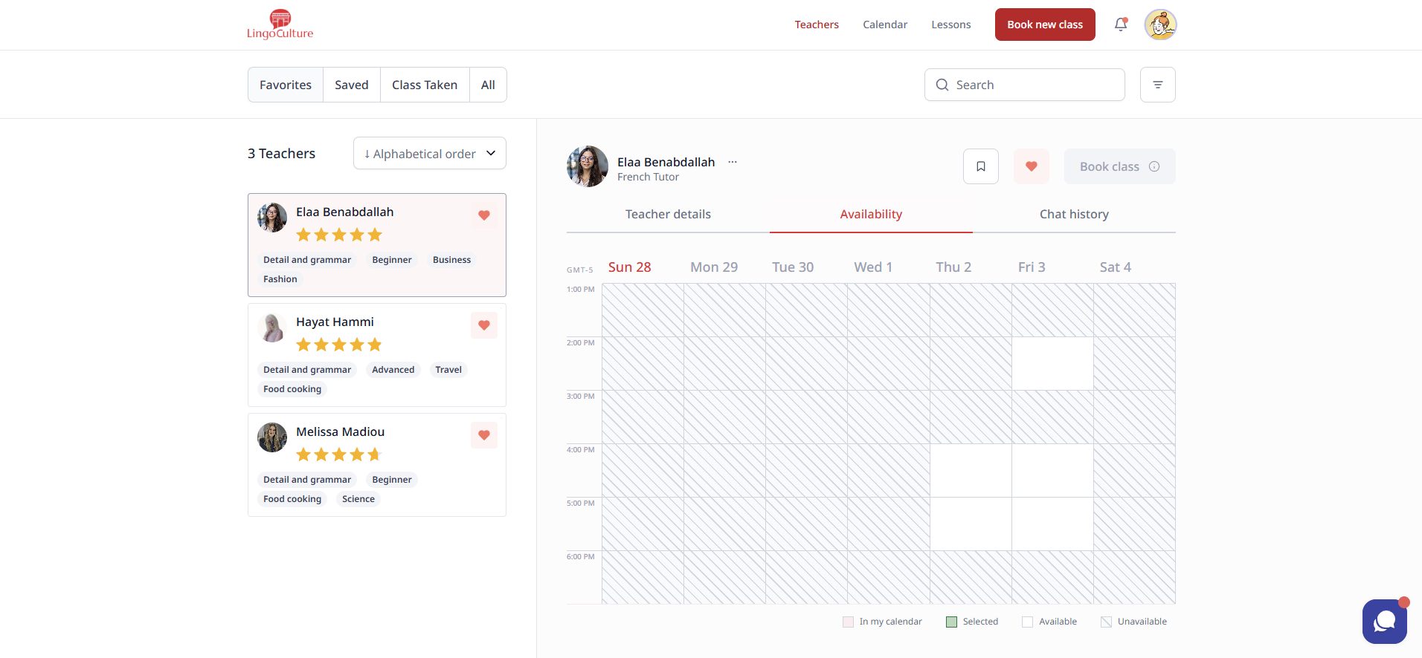Click the info icon in Book class
The image size is (1422, 658).
1154,166
